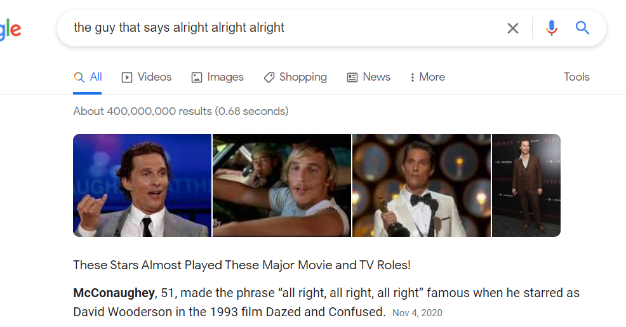Click the Nov 4, 2020 snippet date
This screenshot has width=626, height=327.
pos(417,313)
